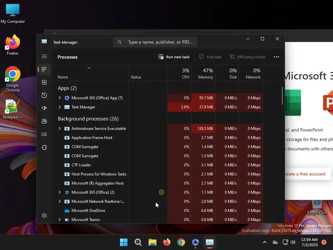Click the suspended pause status icon for Microsoft 365 (Office)
The height and width of the screenshot is (250, 333).
[x=161, y=192]
